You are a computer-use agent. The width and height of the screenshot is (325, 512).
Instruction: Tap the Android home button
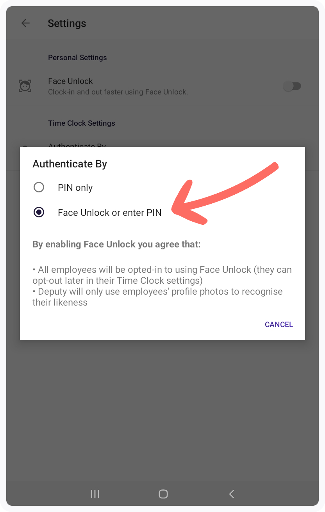pos(163,494)
